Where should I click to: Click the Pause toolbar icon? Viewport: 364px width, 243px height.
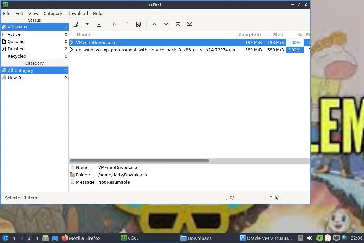(x=126, y=24)
